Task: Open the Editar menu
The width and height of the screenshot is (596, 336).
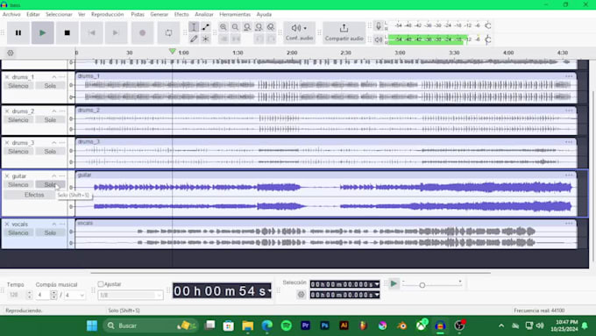Action: tap(33, 14)
